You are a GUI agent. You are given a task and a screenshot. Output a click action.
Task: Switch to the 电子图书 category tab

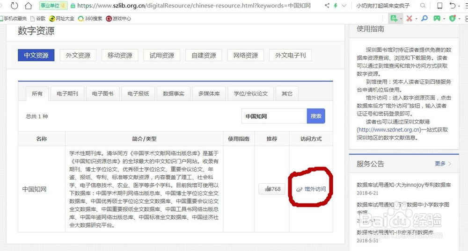[102, 93]
